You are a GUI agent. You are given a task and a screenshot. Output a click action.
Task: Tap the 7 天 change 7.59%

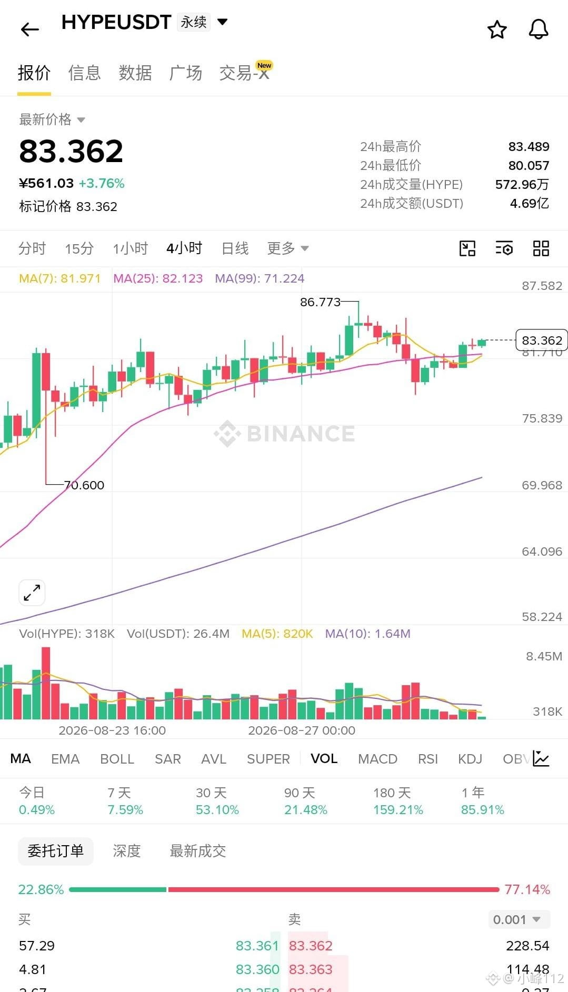125,809
